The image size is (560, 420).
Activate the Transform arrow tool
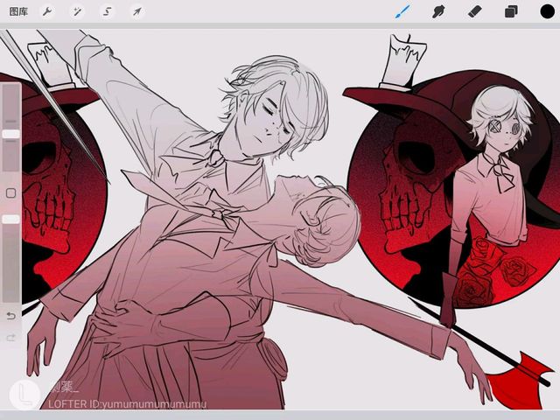click(x=136, y=11)
